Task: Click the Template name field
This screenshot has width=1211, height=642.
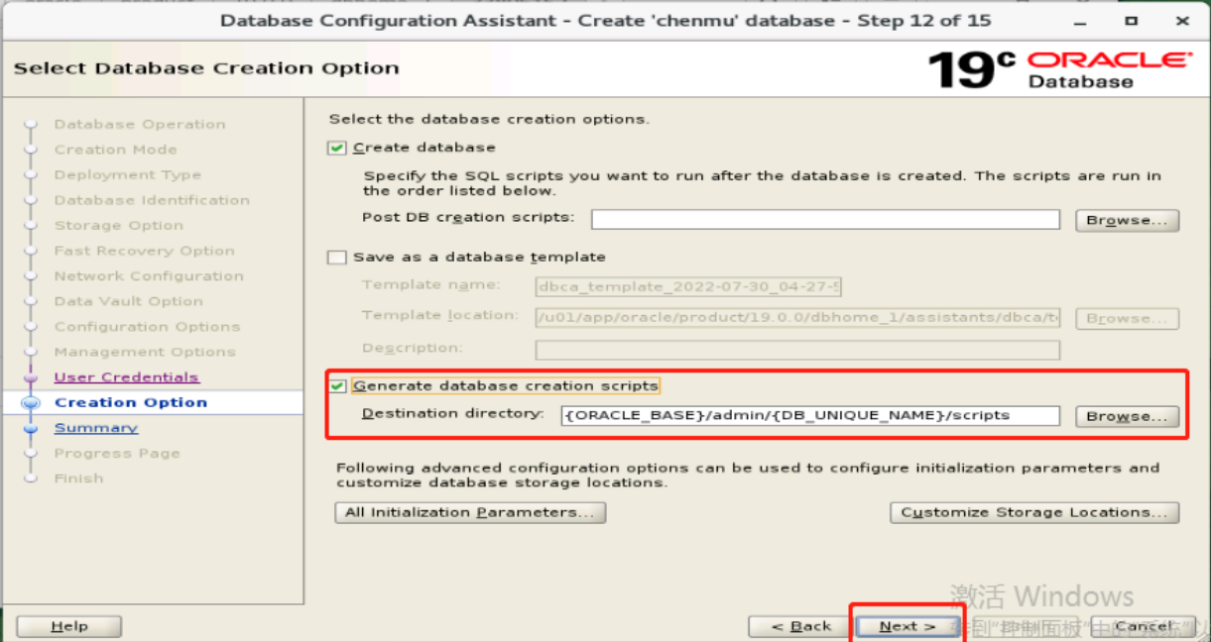Action: click(x=688, y=288)
